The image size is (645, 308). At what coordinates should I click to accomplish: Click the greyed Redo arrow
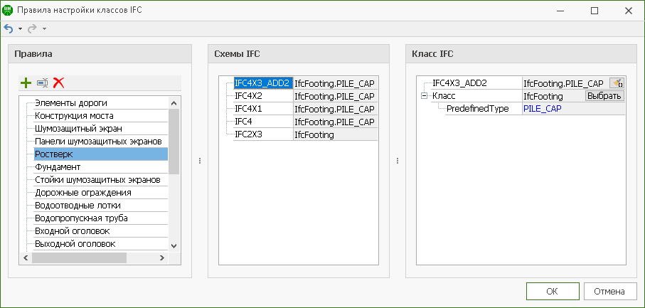(32, 28)
